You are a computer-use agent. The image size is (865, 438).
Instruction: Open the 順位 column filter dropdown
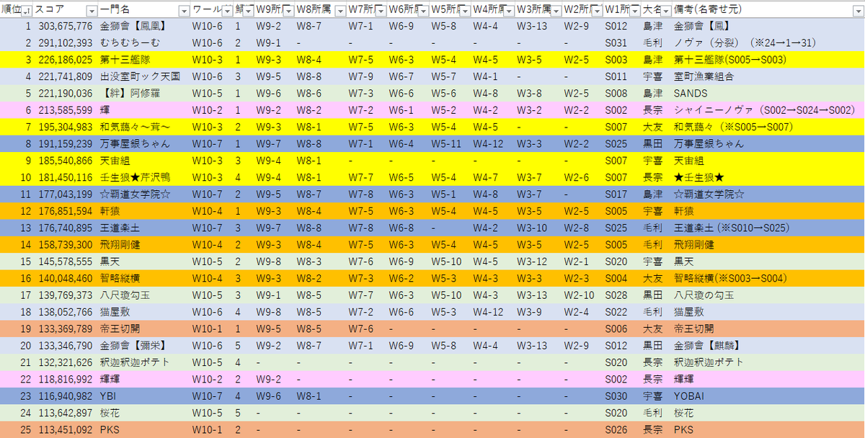click(27, 11)
